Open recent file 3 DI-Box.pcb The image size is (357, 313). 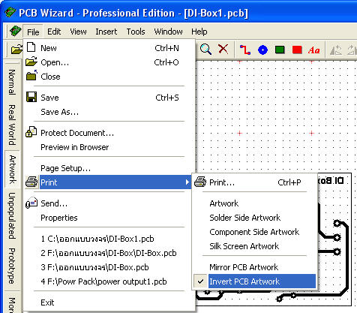click(x=109, y=267)
